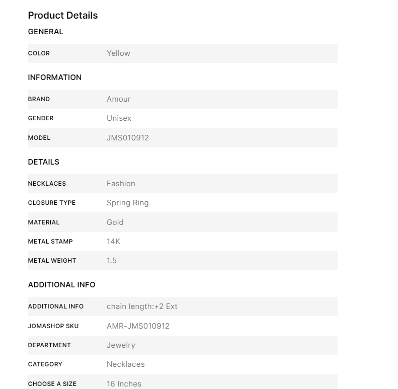The width and height of the screenshot is (398, 389).
Task: Click the Jewelry department value
Action: [x=121, y=345]
